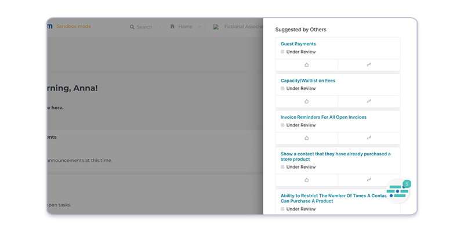Open the feedback widget with badge 5
This screenshot has height=232, width=464.
(x=398, y=191)
